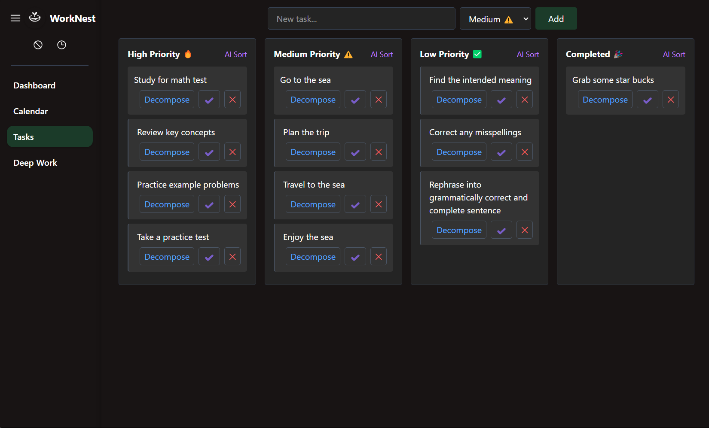Decompose 'Review key concepts' task
Screen dimensions: 709x428
click(x=167, y=152)
